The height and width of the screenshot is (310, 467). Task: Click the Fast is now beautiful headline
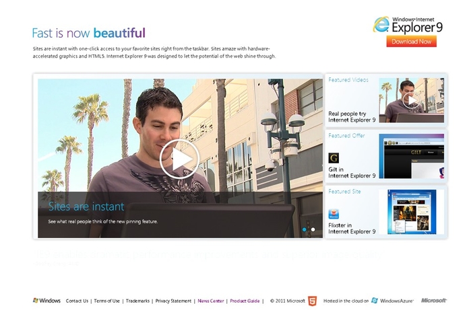[x=89, y=33]
